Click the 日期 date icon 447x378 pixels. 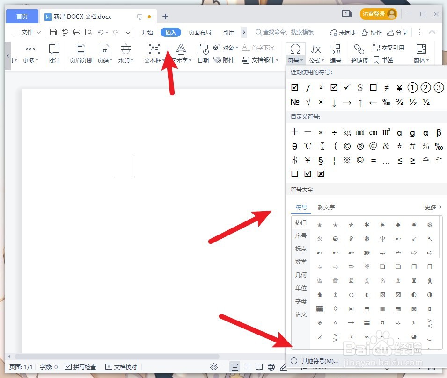pyautogui.click(x=203, y=54)
